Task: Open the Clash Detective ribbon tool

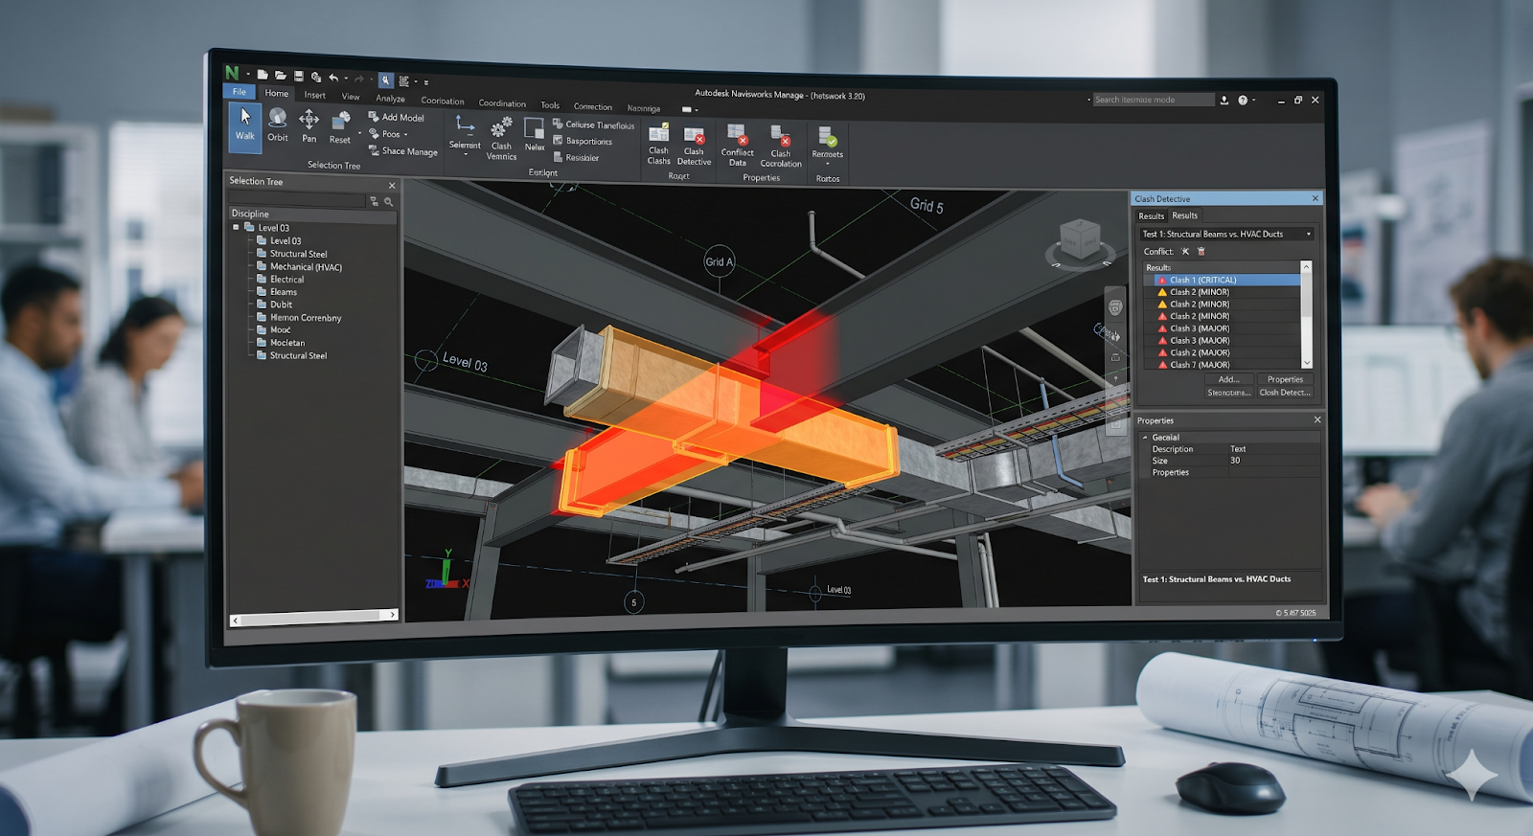Action: [x=694, y=146]
